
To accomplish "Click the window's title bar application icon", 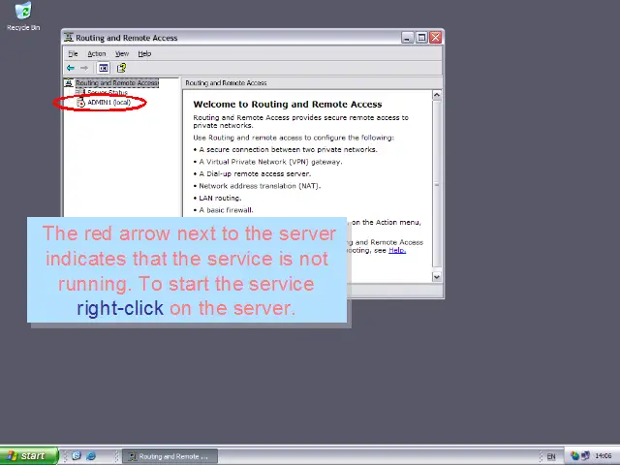I will pos(70,38).
